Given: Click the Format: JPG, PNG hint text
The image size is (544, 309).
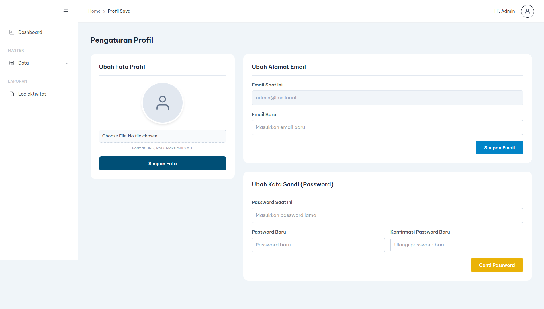Looking at the screenshot, I should [162, 148].
